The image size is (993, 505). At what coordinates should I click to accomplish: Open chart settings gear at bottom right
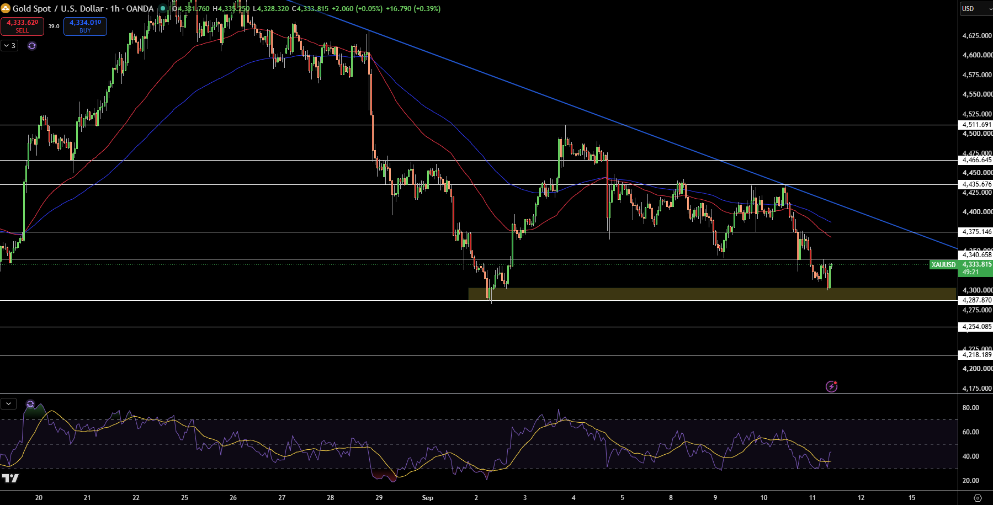tap(978, 498)
